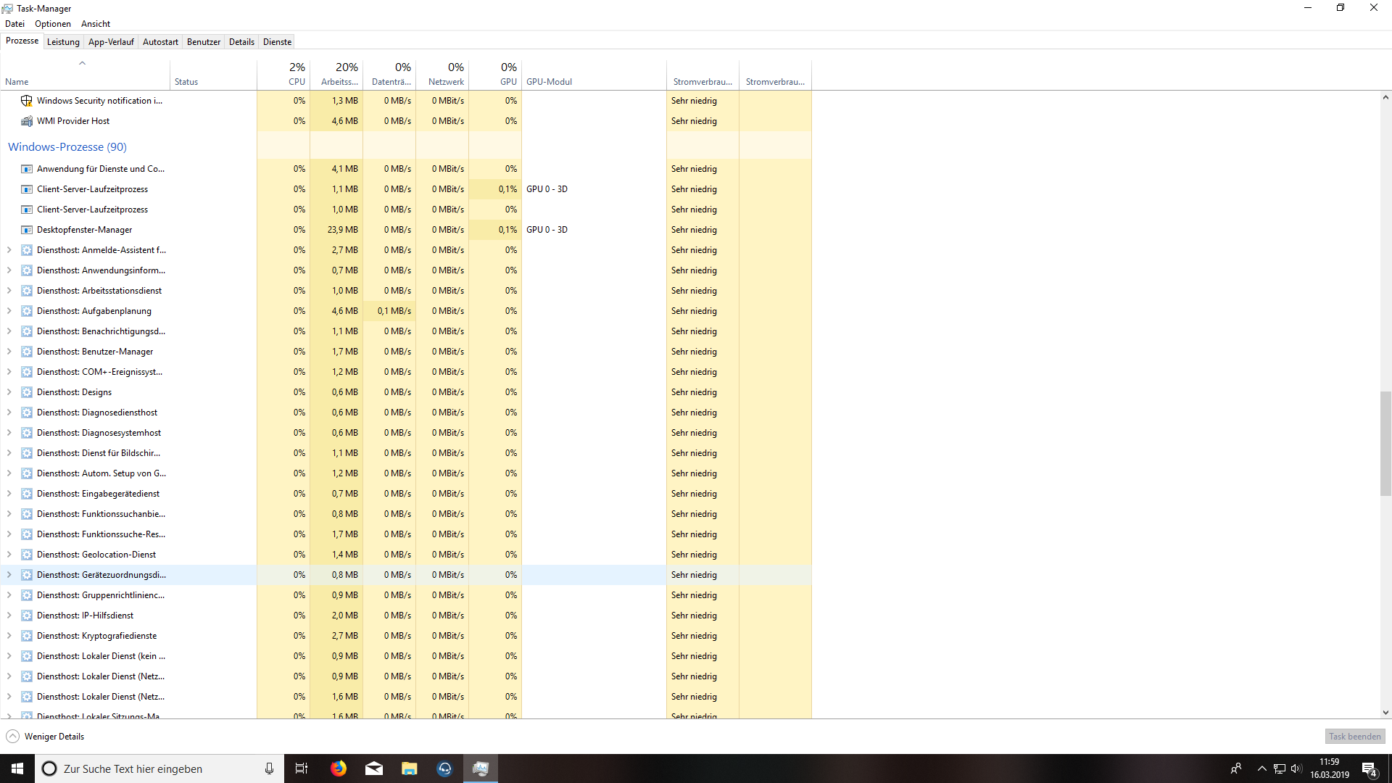Click the vertical scrollbar thumb
The height and width of the screenshot is (783, 1392).
pos(1385,444)
